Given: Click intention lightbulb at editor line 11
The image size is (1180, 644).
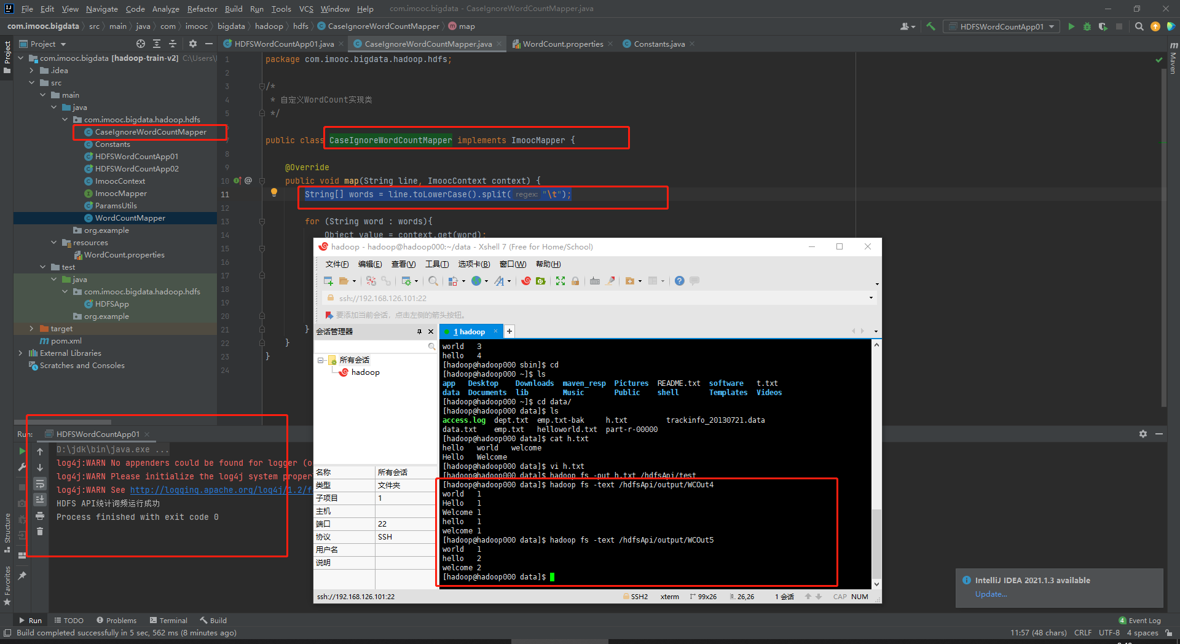Looking at the screenshot, I should click(x=274, y=192).
